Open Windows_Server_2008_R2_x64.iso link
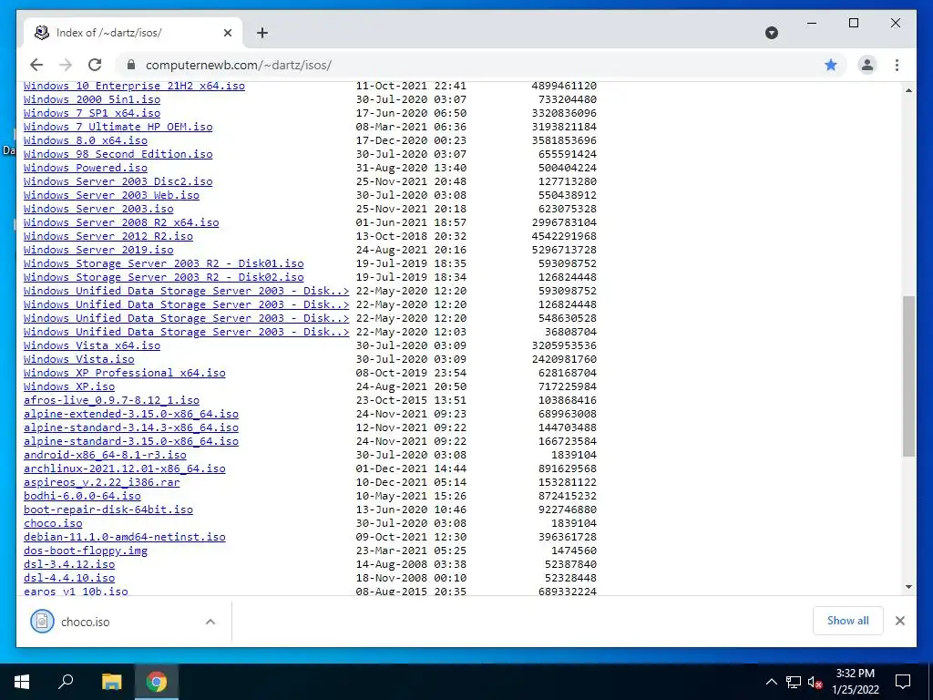Screen dimensions: 933x700 (121, 222)
